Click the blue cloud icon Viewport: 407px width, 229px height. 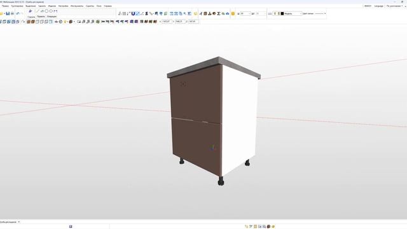tap(228, 13)
